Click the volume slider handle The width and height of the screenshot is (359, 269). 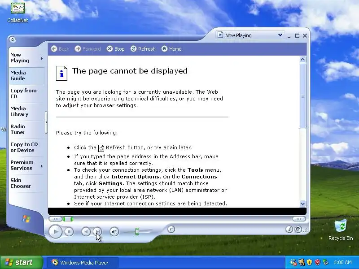point(137,231)
